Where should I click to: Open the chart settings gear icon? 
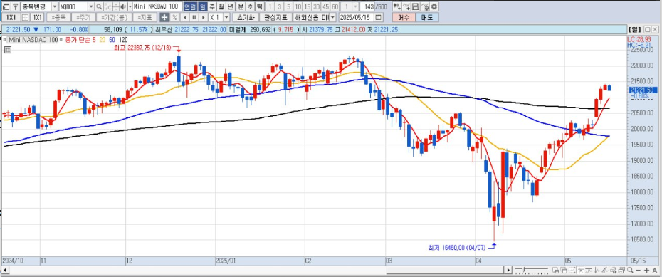click(x=434, y=6)
